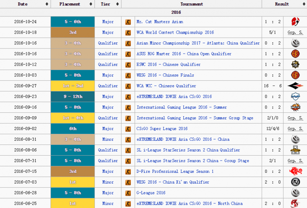Screen dimensions: 307x208
Task: Sort table by Tier column arrows
Action: point(117,4)
